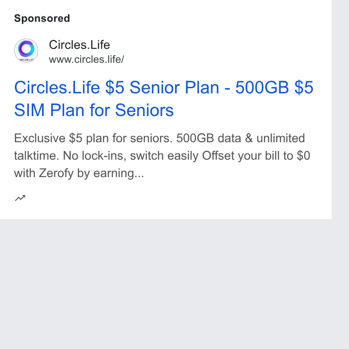Viewport: 349px width, 349px height.
Task: Click the "Offset your bill to $0" text
Action: [x=256, y=156]
